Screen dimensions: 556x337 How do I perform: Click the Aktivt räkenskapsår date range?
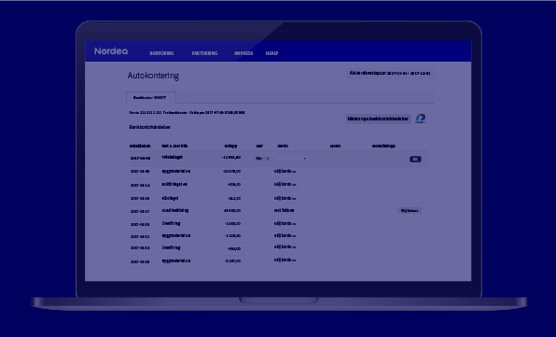click(x=390, y=73)
